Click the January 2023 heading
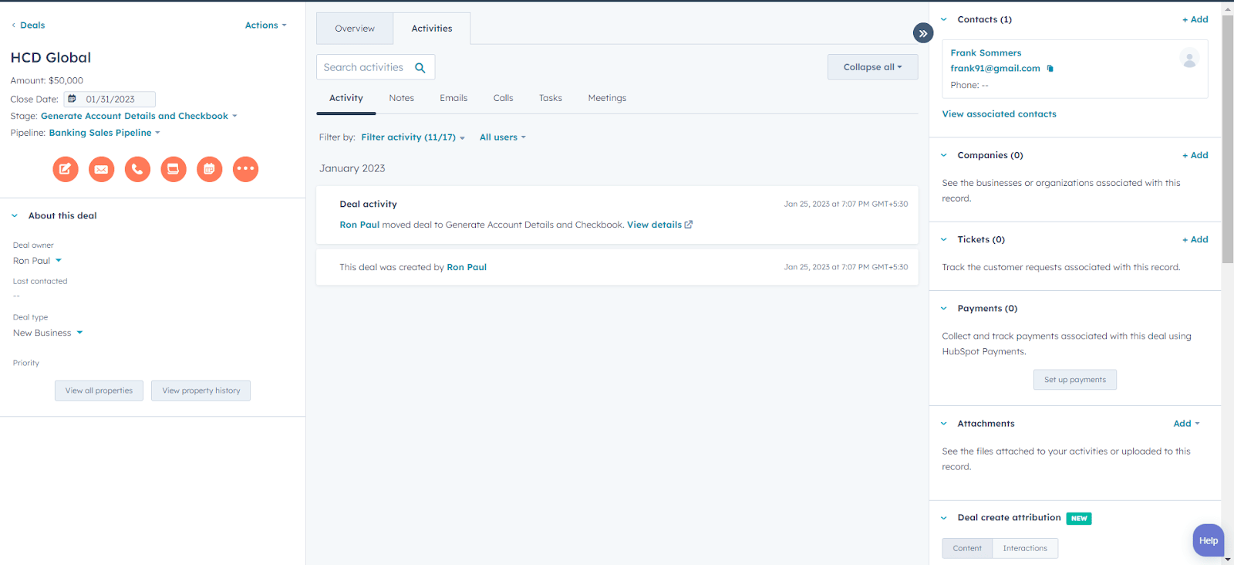This screenshot has width=1234, height=565. pyautogui.click(x=352, y=168)
